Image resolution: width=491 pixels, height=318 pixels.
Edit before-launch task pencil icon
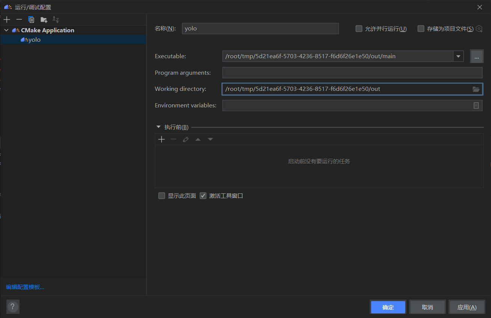click(186, 139)
